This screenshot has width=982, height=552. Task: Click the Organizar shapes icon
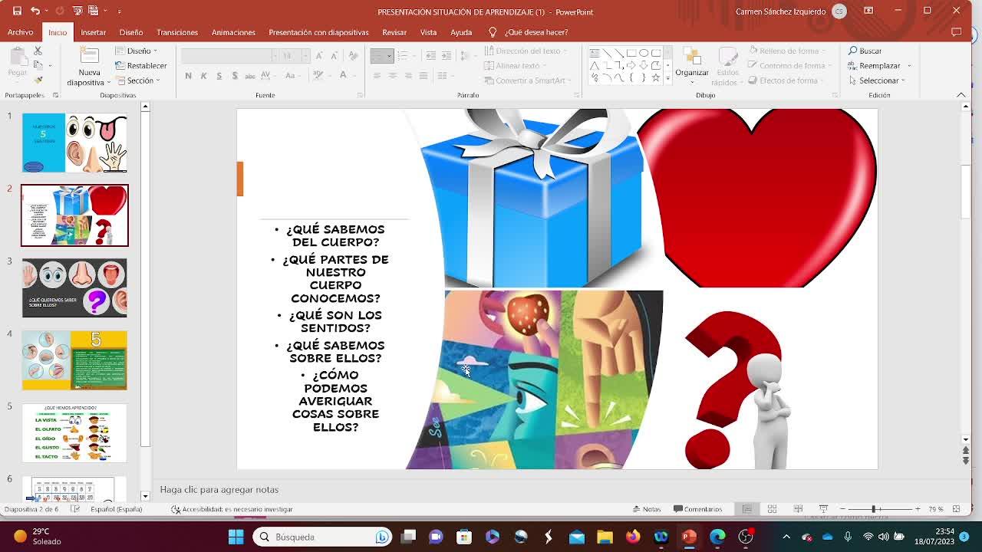pyautogui.click(x=691, y=59)
